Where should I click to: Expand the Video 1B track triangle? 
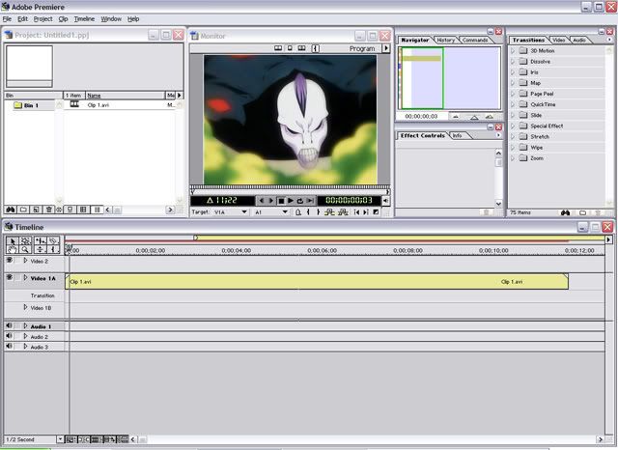[25, 307]
